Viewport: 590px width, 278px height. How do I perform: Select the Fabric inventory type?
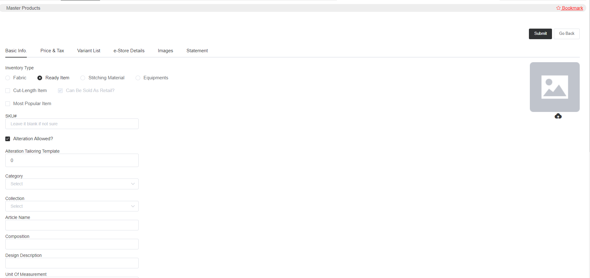tap(8, 78)
